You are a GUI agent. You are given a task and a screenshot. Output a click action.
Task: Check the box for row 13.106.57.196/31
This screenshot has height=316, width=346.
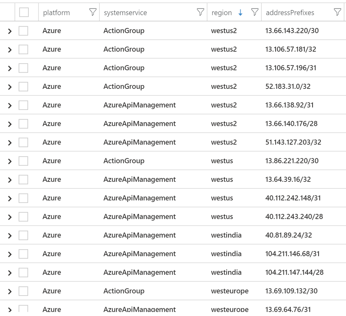(x=24, y=68)
